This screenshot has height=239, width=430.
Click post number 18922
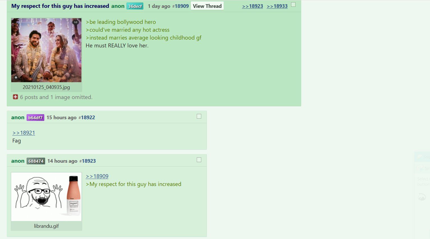coord(88,118)
